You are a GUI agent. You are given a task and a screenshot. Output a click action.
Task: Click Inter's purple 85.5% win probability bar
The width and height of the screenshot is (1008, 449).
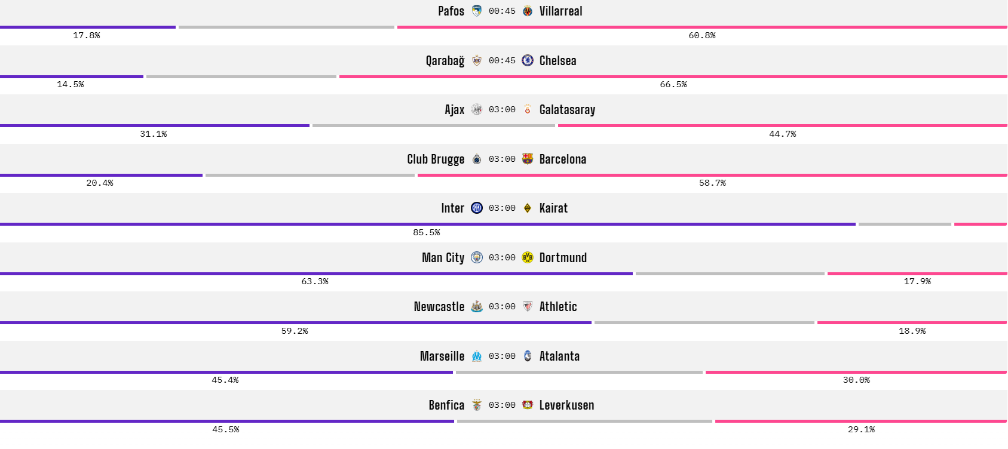point(427,224)
